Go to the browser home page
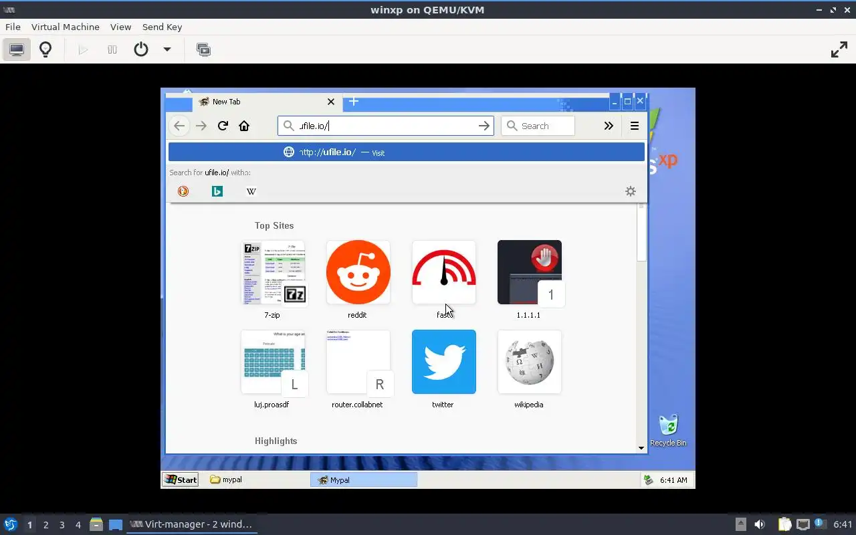 244,126
